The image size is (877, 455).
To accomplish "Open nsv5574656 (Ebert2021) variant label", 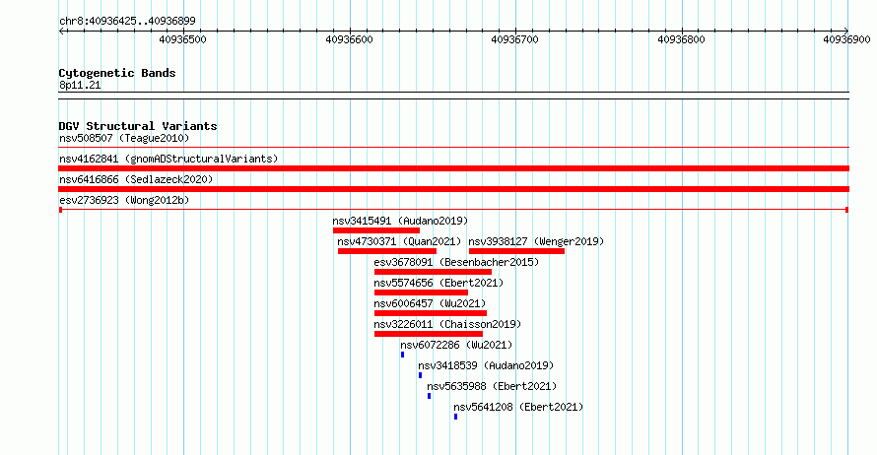I will 438,283.
